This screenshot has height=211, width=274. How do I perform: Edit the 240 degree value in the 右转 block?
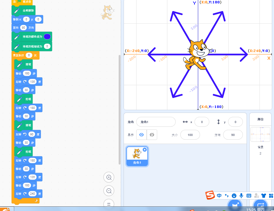coord(32,193)
